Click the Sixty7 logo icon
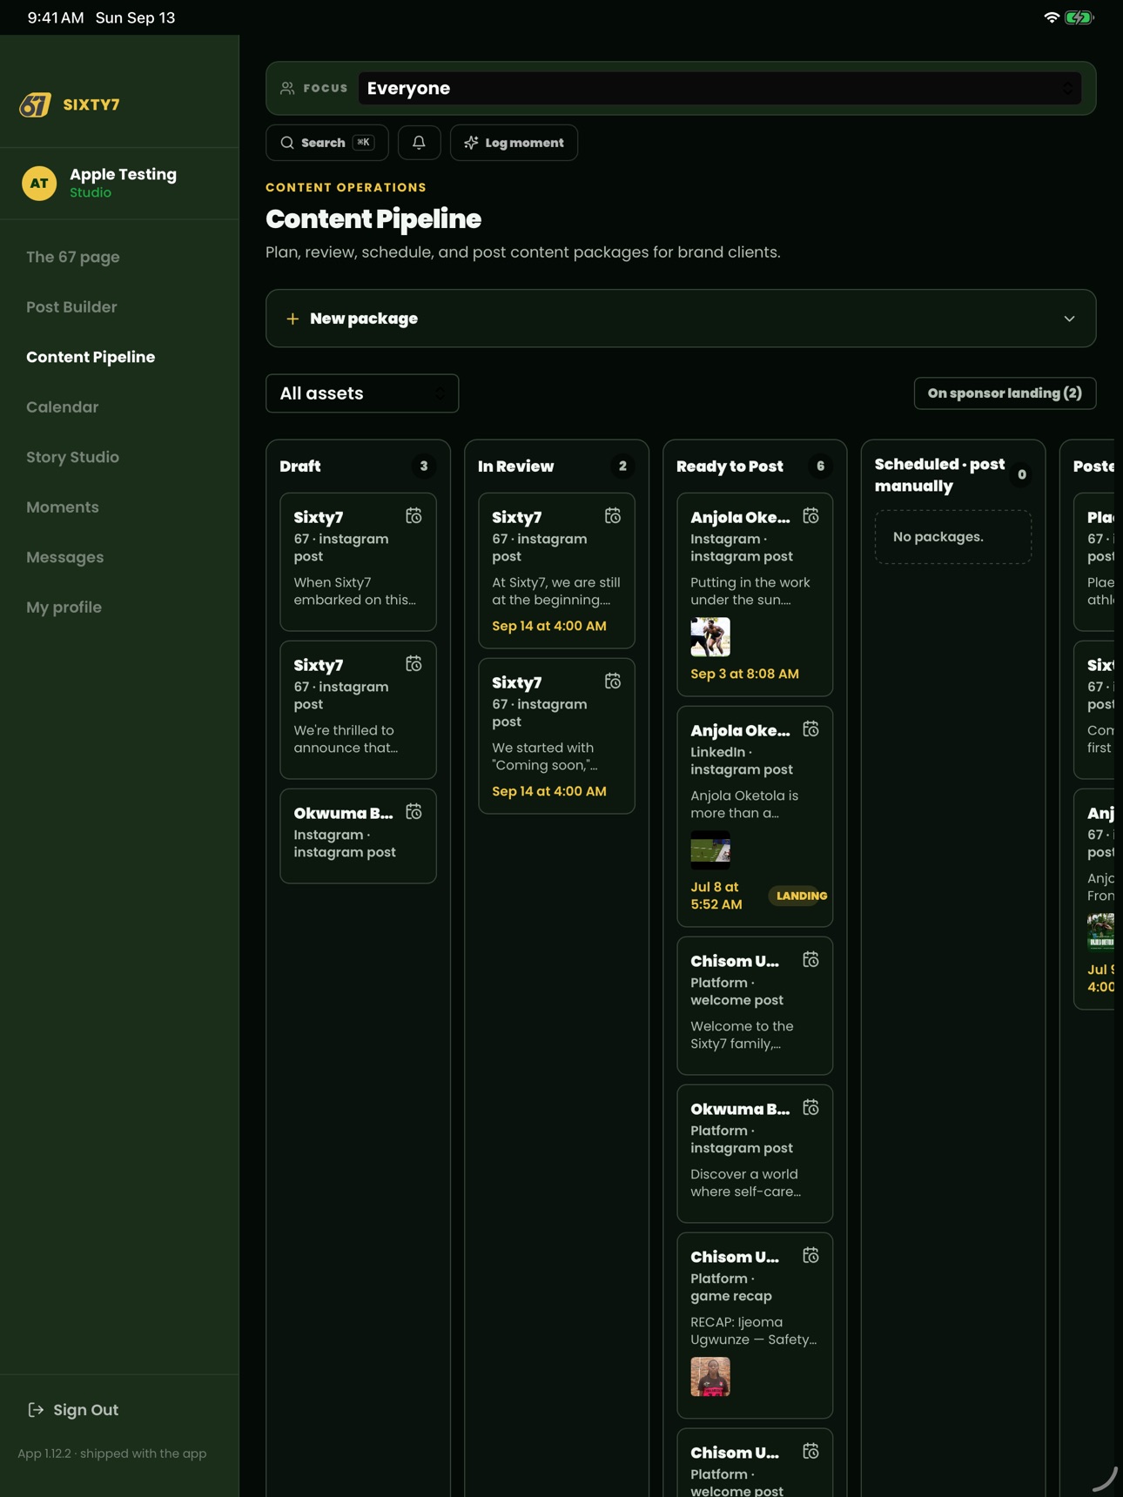 tap(36, 104)
